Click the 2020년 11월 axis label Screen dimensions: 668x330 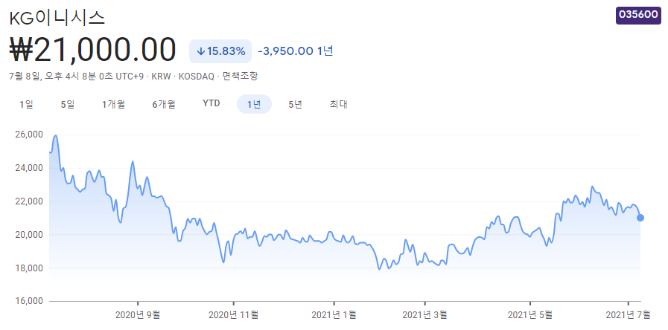click(233, 315)
